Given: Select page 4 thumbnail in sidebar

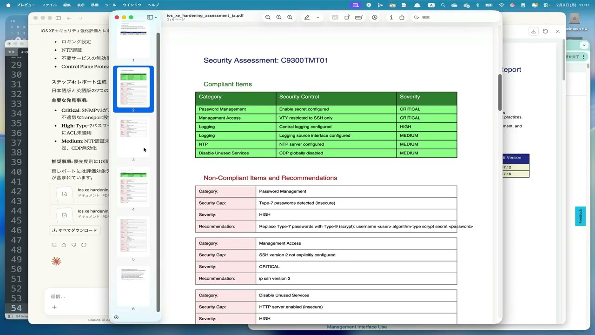Looking at the screenshot, I should pos(133,187).
